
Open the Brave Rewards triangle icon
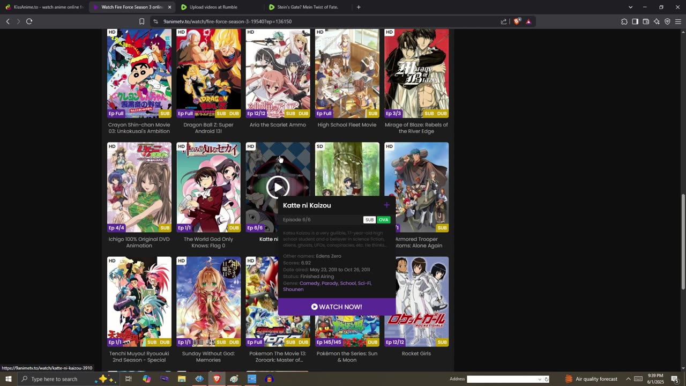pyautogui.click(x=528, y=21)
